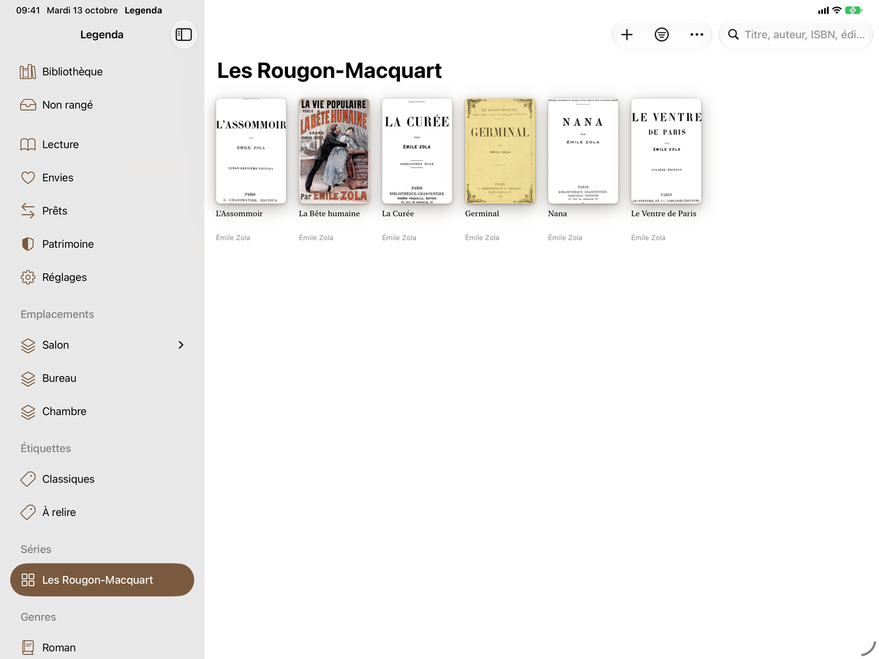This screenshot has height=659, width=879.
Task: Select the Non rangé inbox item
Action: point(102,105)
